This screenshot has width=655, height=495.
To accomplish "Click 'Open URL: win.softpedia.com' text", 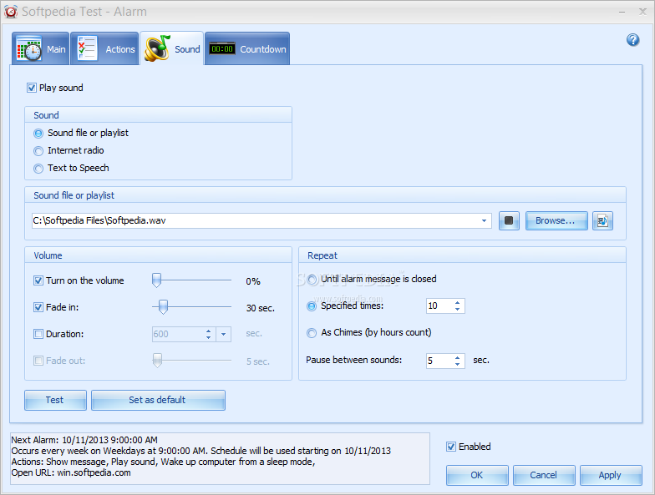I will [x=71, y=472].
